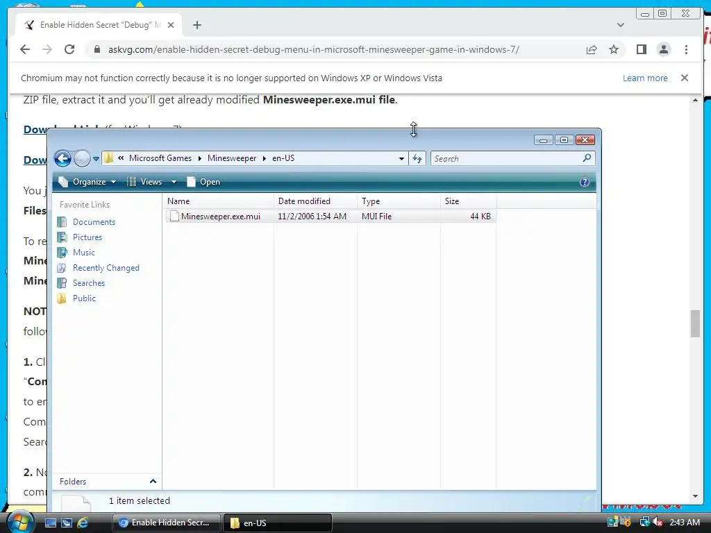The width and height of the screenshot is (711, 533).
Task: Expand the Folders pane chevron
Action: point(153,482)
